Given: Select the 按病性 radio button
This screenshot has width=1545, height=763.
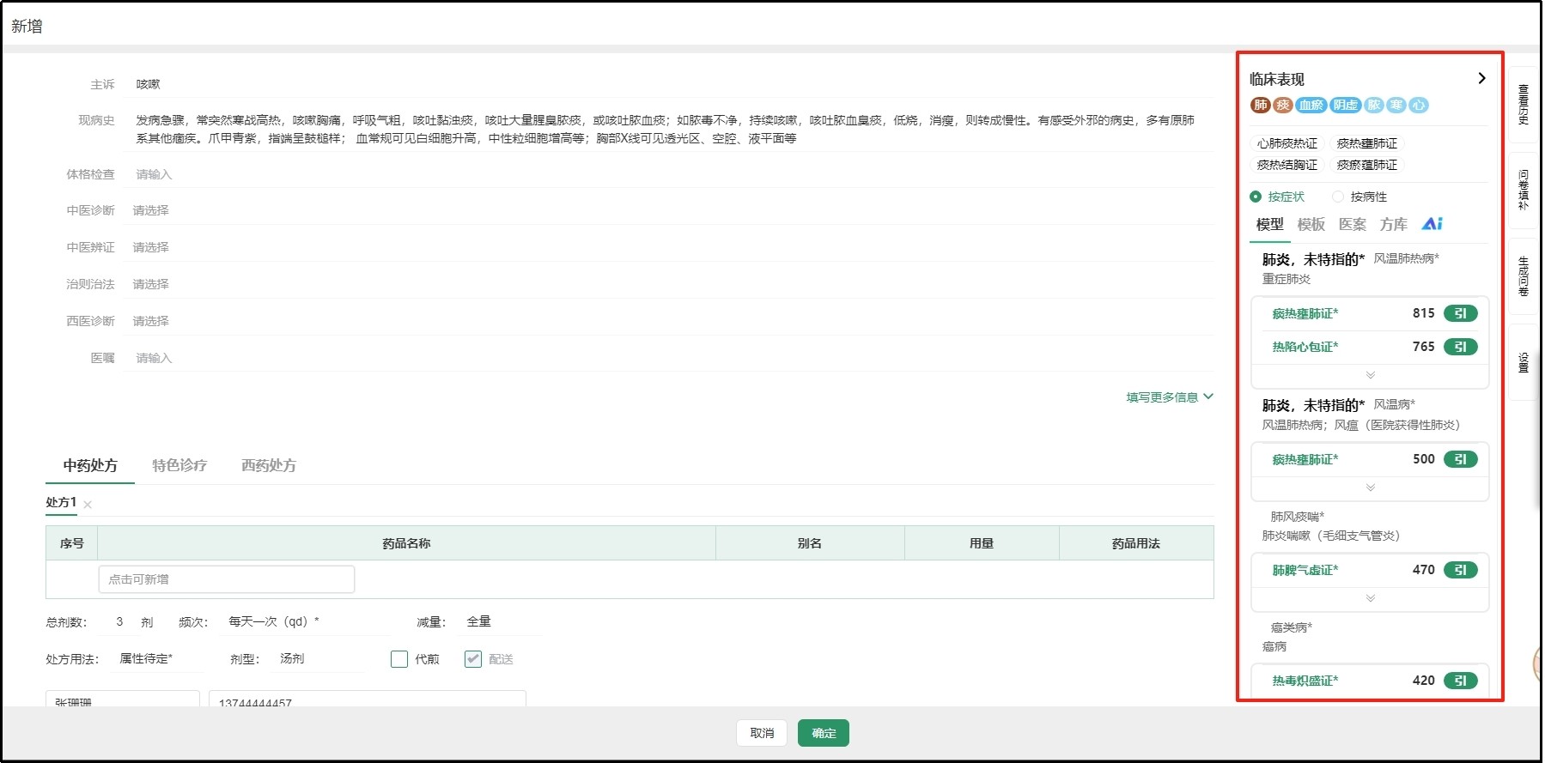Looking at the screenshot, I should [x=1337, y=197].
